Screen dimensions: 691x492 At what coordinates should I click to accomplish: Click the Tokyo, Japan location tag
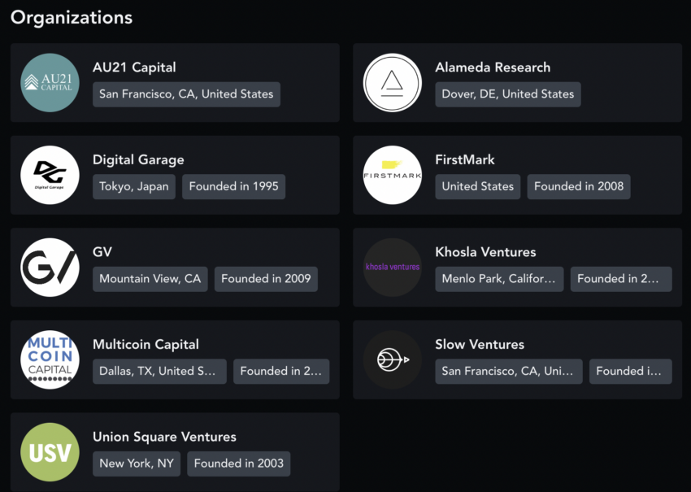pyautogui.click(x=134, y=186)
